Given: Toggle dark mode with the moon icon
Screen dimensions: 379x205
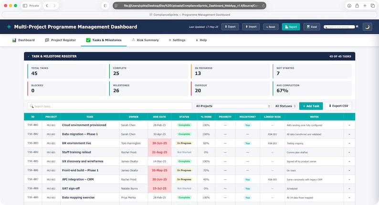Looking at the screenshot, I should (367, 27).
